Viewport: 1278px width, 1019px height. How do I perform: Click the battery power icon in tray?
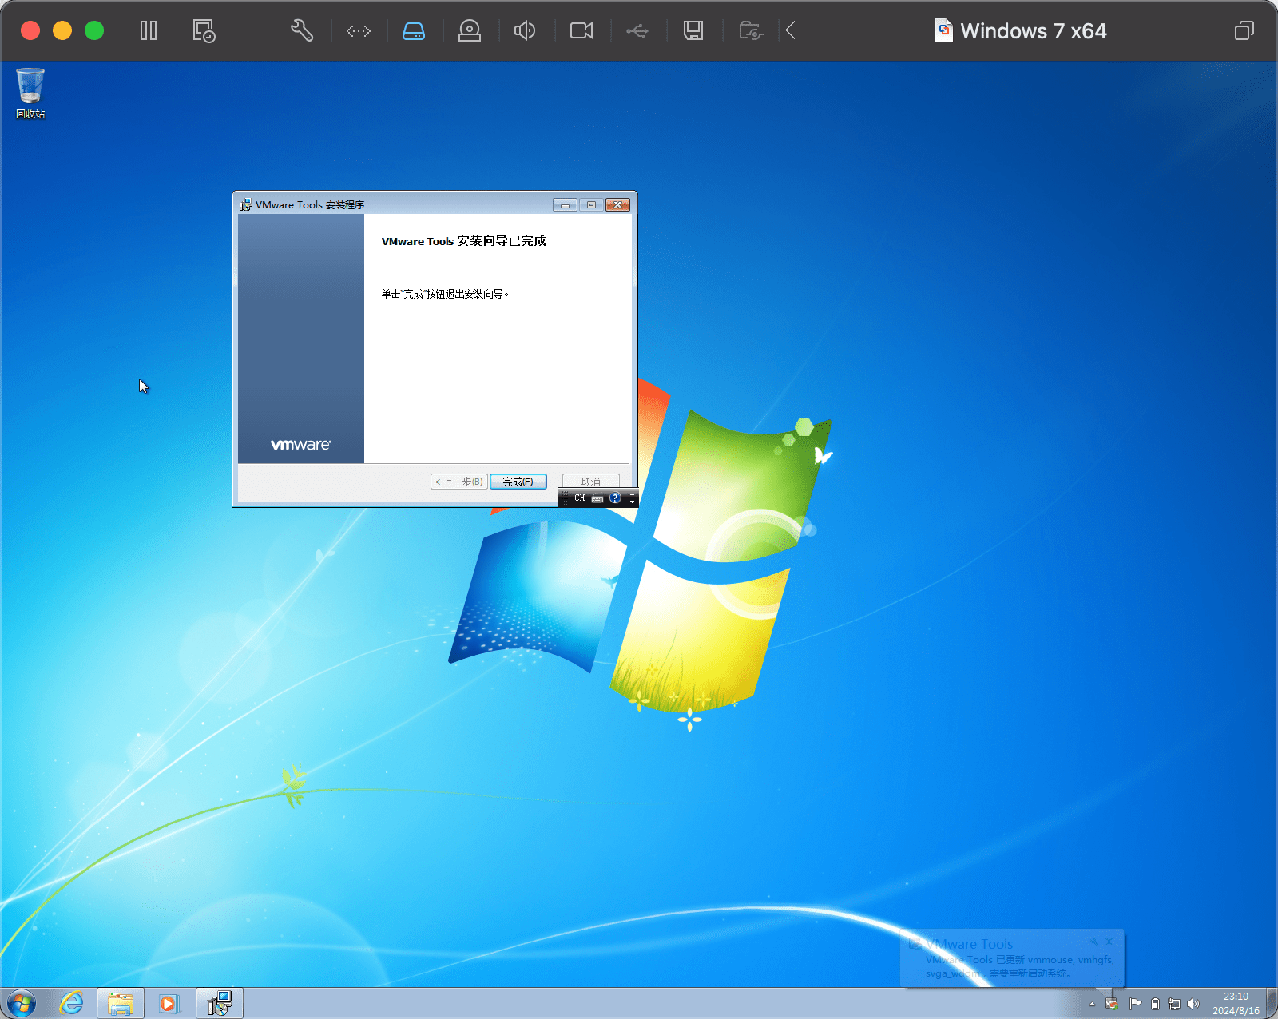(x=1155, y=1004)
